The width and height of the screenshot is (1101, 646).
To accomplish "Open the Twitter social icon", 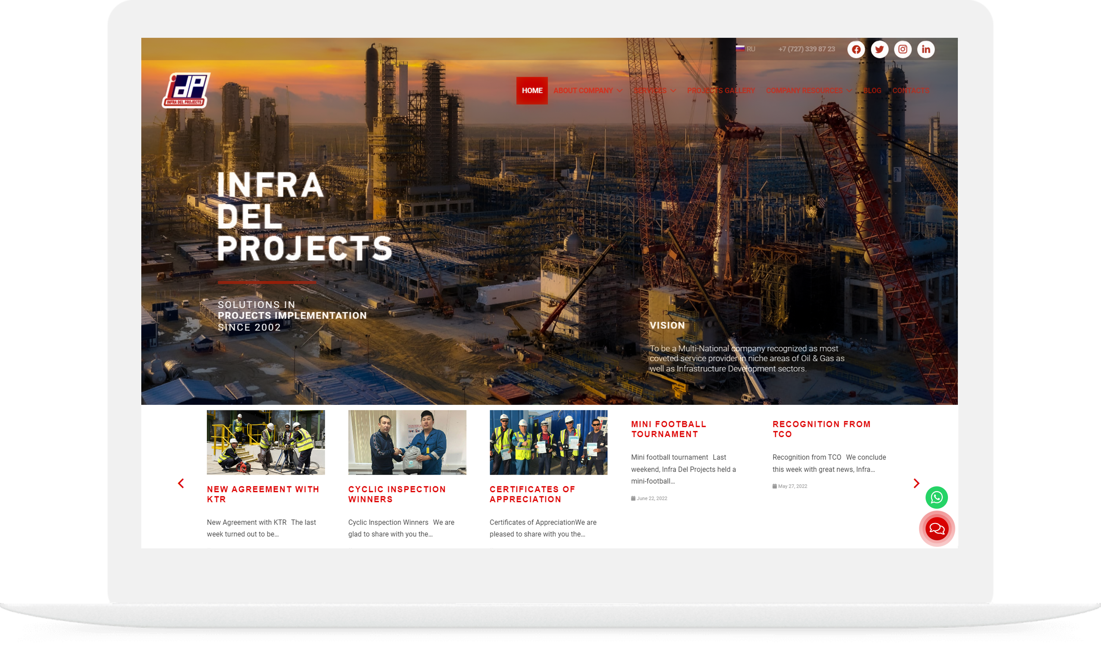I will coord(879,50).
